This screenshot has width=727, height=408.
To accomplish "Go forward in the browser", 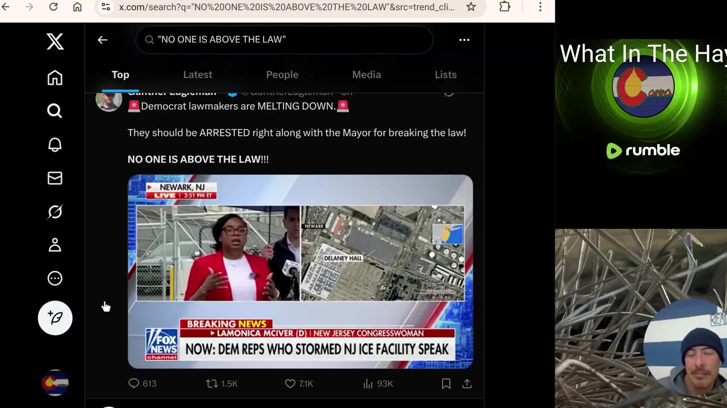I will 29,7.
